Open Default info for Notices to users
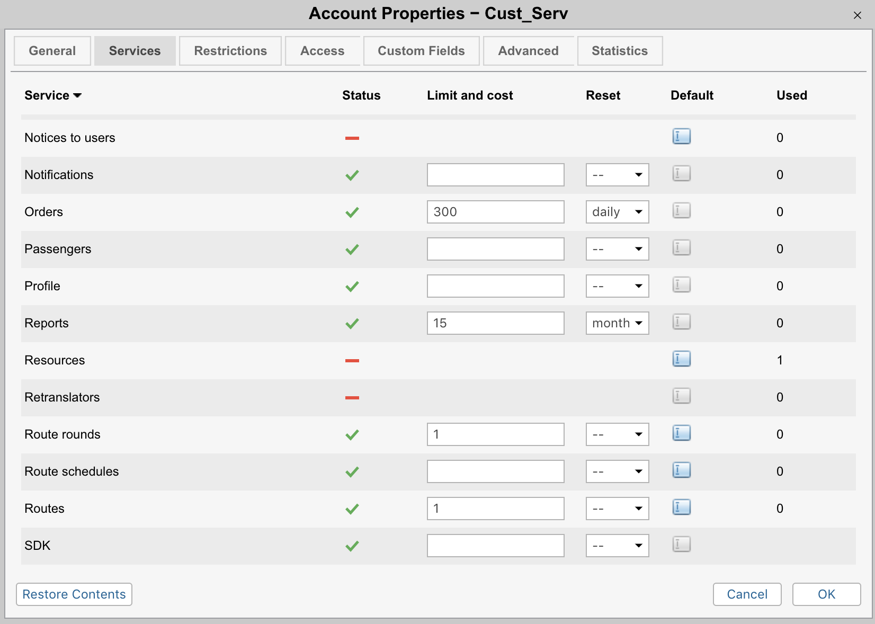Viewport: 875px width, 624px height. click(681, 136)
